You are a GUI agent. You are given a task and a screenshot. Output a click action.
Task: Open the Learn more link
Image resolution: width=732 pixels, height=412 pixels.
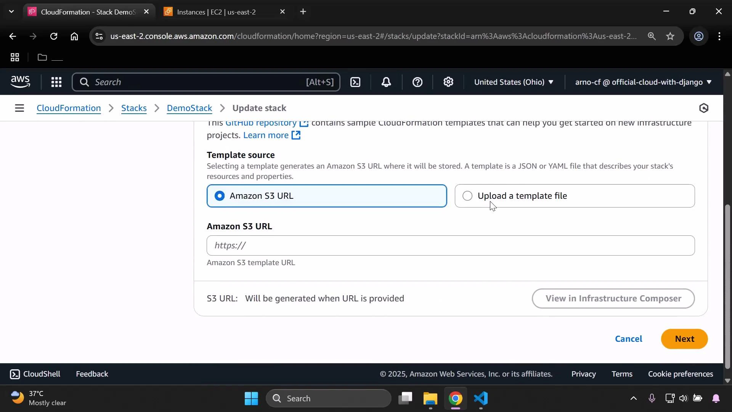266,135
